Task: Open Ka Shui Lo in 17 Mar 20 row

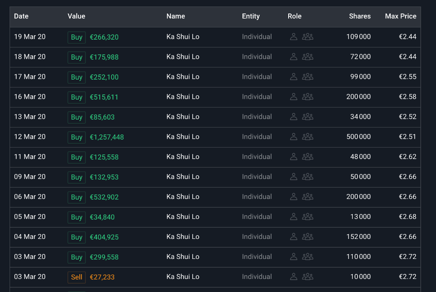Action: coord(183,77)
